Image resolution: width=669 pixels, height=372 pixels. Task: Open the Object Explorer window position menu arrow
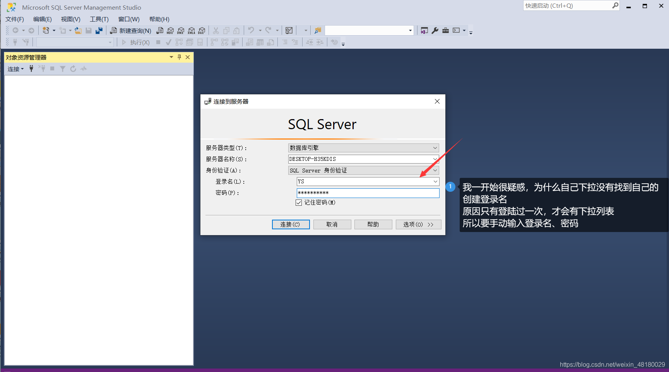(171, 57)
